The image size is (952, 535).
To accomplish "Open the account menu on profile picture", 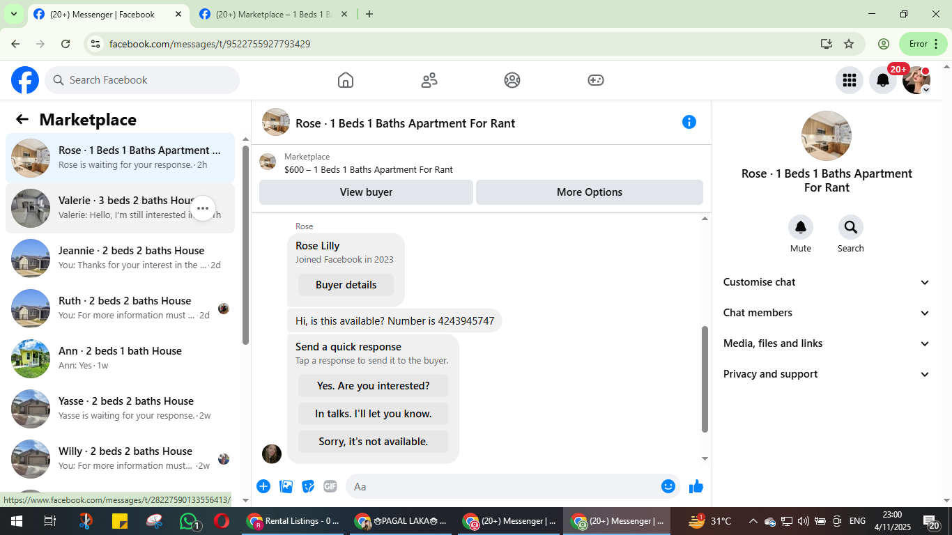I will pyautogui.click(x=916, y=80).
